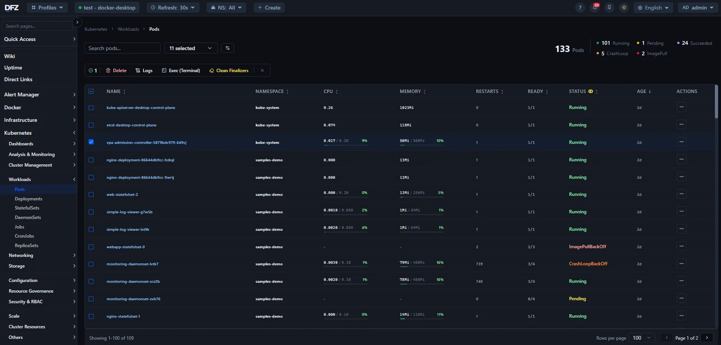Open the web-statefulset-2 pod details link

(122, 194)
